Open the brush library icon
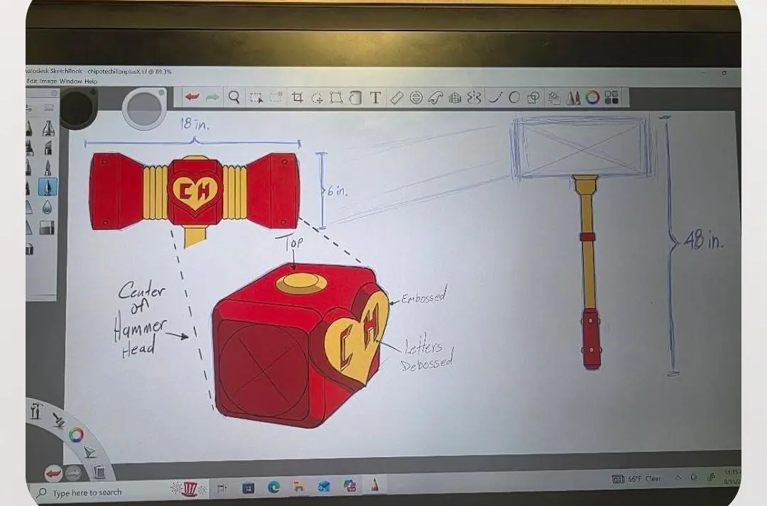 tap(48, 108)
